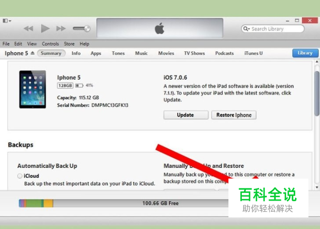Close the iTunes window
The height and width of the screenshot is (229, 320).
310,20
